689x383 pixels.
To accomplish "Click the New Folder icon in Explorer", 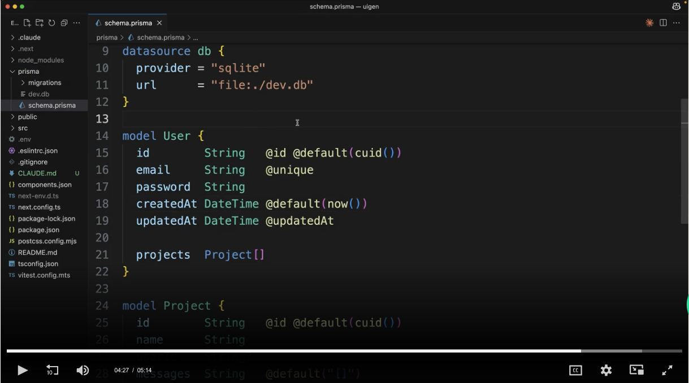I will (x=40, y=23).
